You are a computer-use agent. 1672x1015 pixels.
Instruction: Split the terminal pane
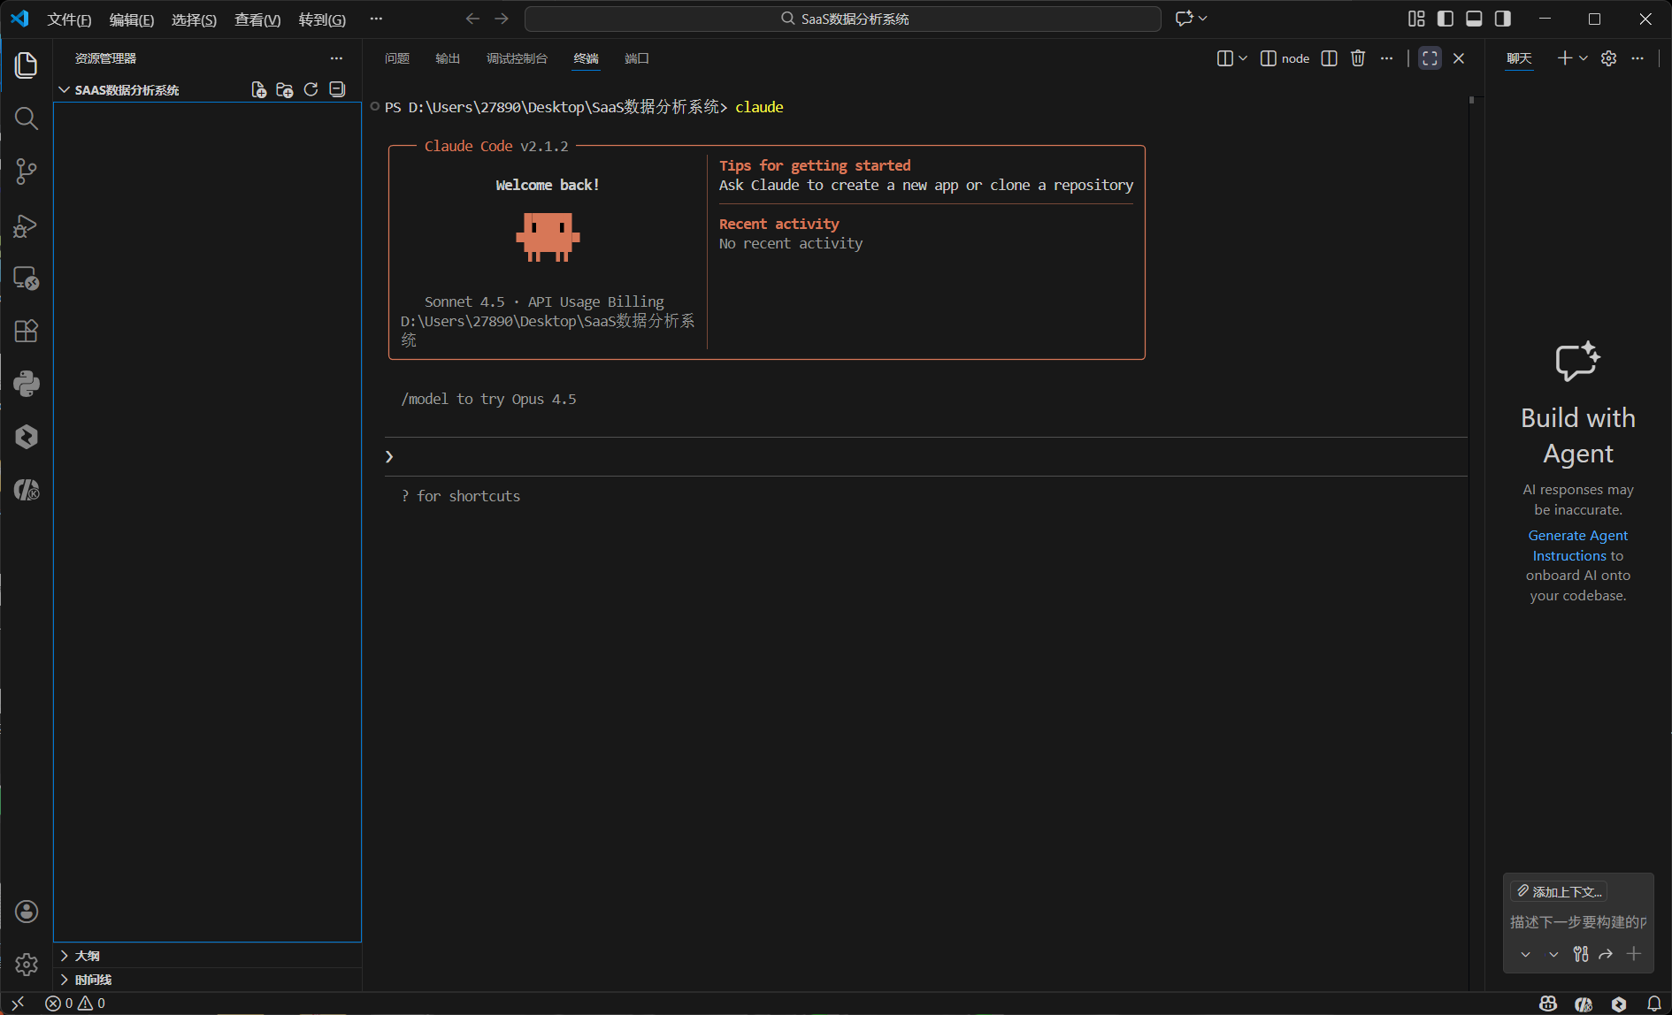point(1329,58)
